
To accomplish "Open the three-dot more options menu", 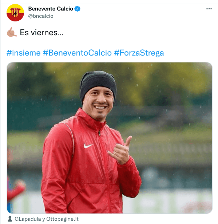I will [x=209, y=9].
